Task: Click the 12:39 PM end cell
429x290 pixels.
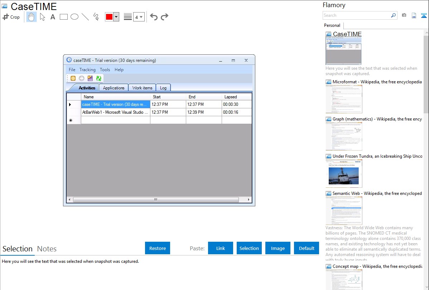Action: 204,112
